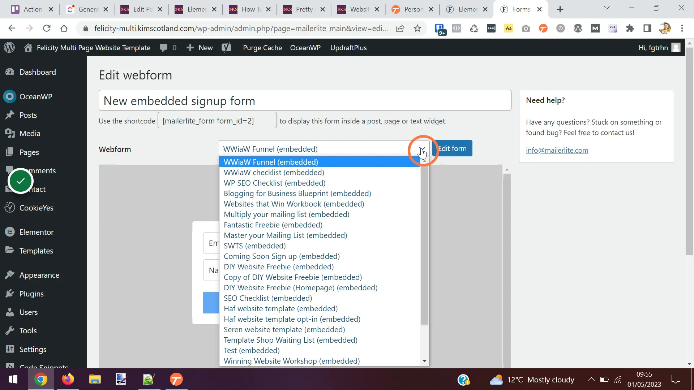The height and width of the screenshot is (390, 694).
Task: Open the Dashboard menu in the sidebar
Action: 38,72
